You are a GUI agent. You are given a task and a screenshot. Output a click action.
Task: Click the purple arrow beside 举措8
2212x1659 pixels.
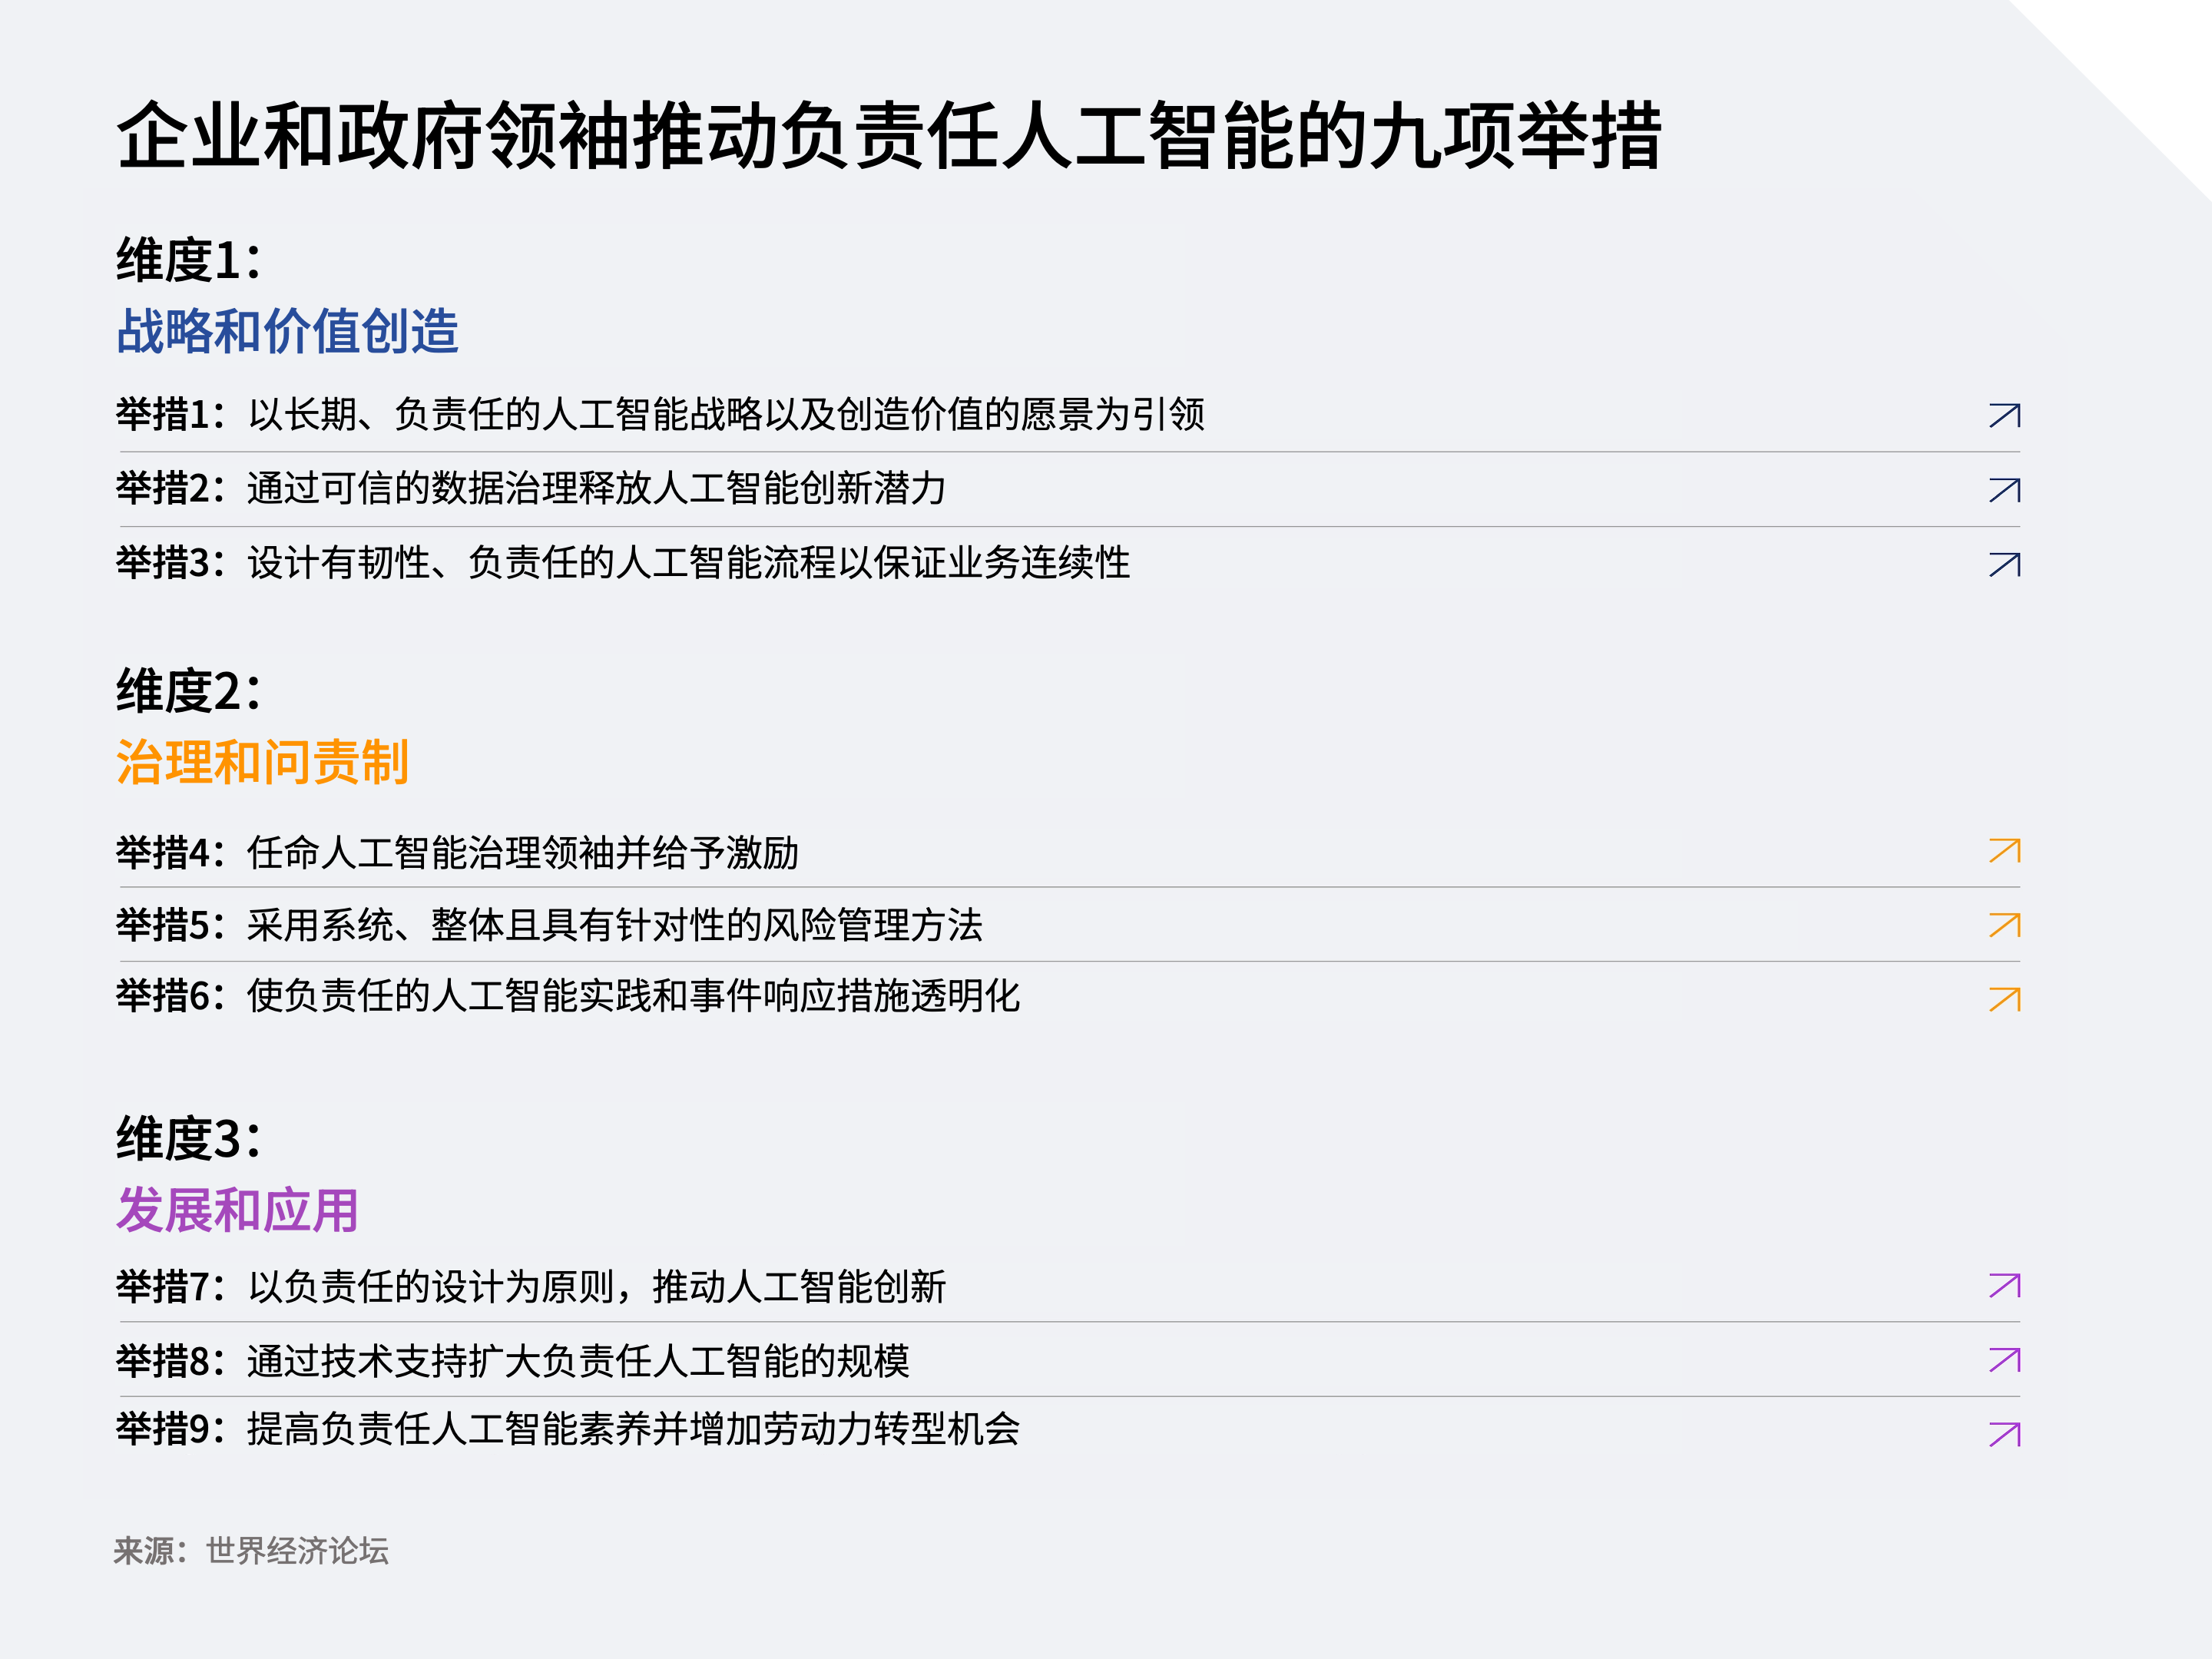pos(2004,1360)
